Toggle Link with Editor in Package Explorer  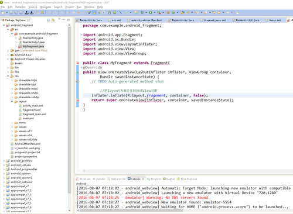[53, 20]
